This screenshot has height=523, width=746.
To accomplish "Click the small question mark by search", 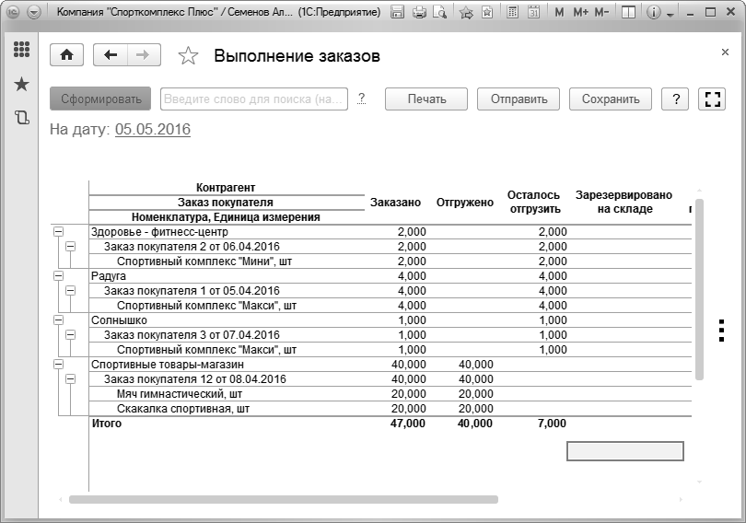I will point(362,99).
